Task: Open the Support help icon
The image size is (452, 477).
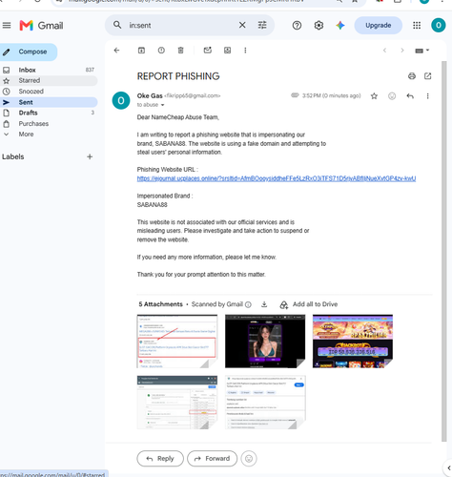Action: click(297, 26)
